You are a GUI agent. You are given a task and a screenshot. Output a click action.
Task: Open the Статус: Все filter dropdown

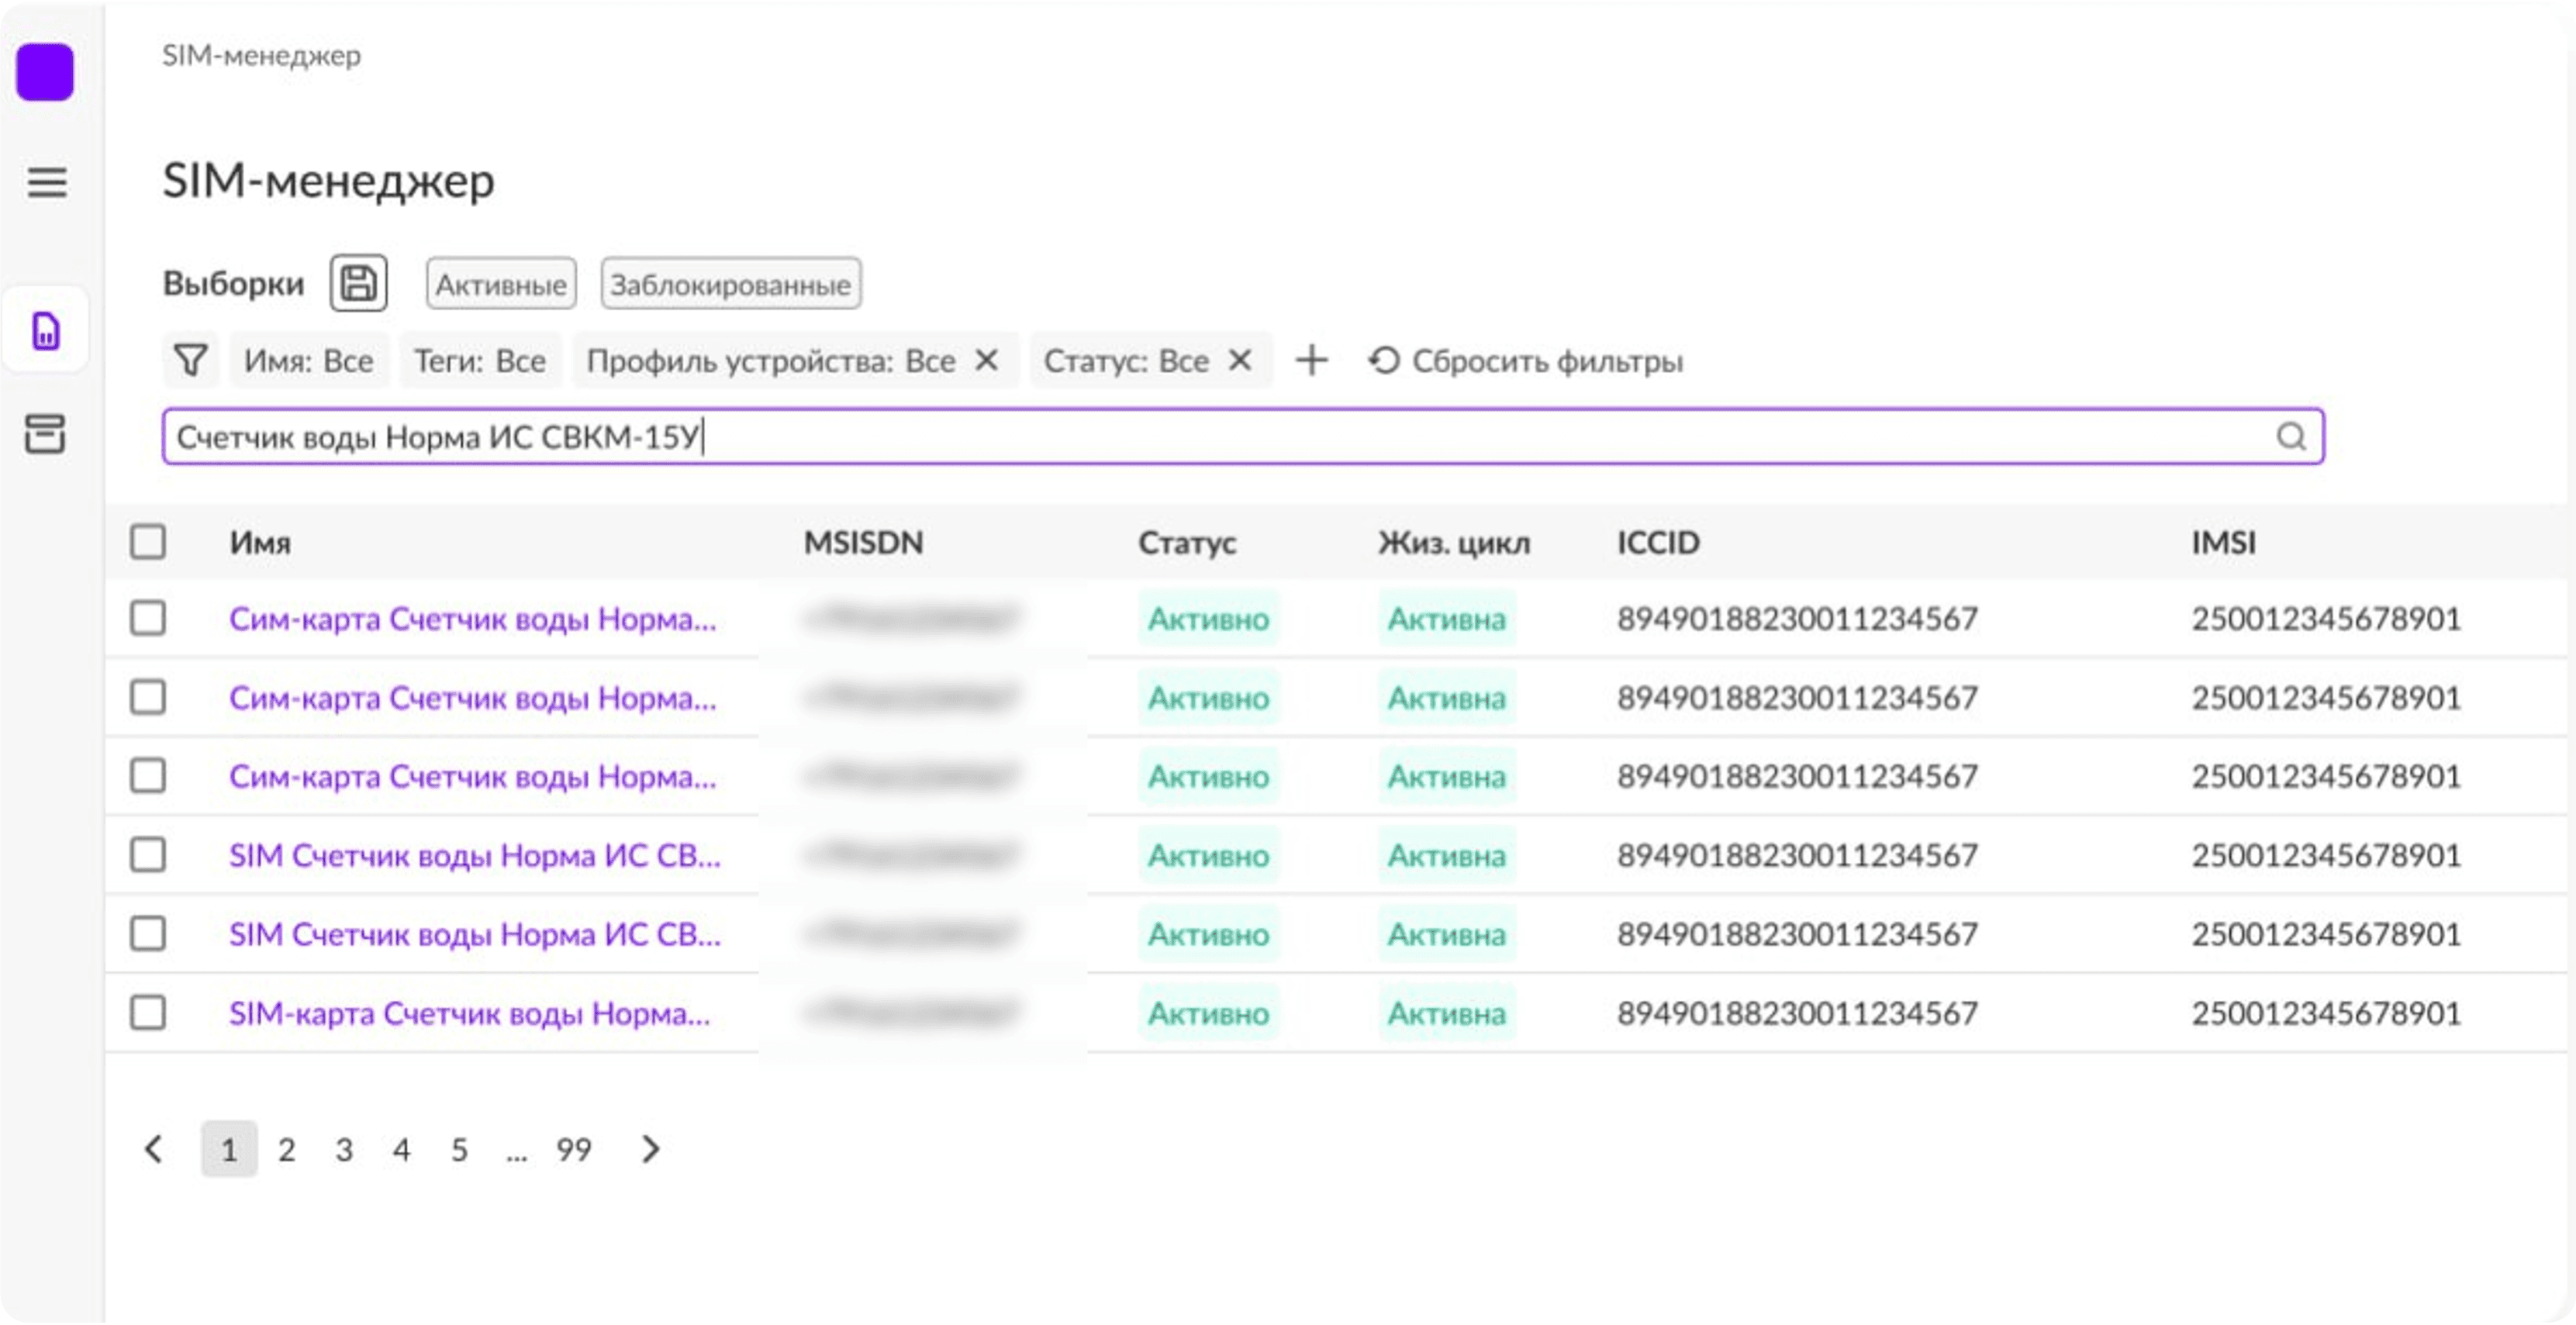click(1126, 360)
